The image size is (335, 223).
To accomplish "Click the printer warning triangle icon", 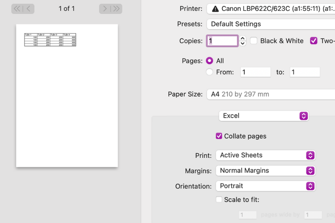I will [215, 9].
